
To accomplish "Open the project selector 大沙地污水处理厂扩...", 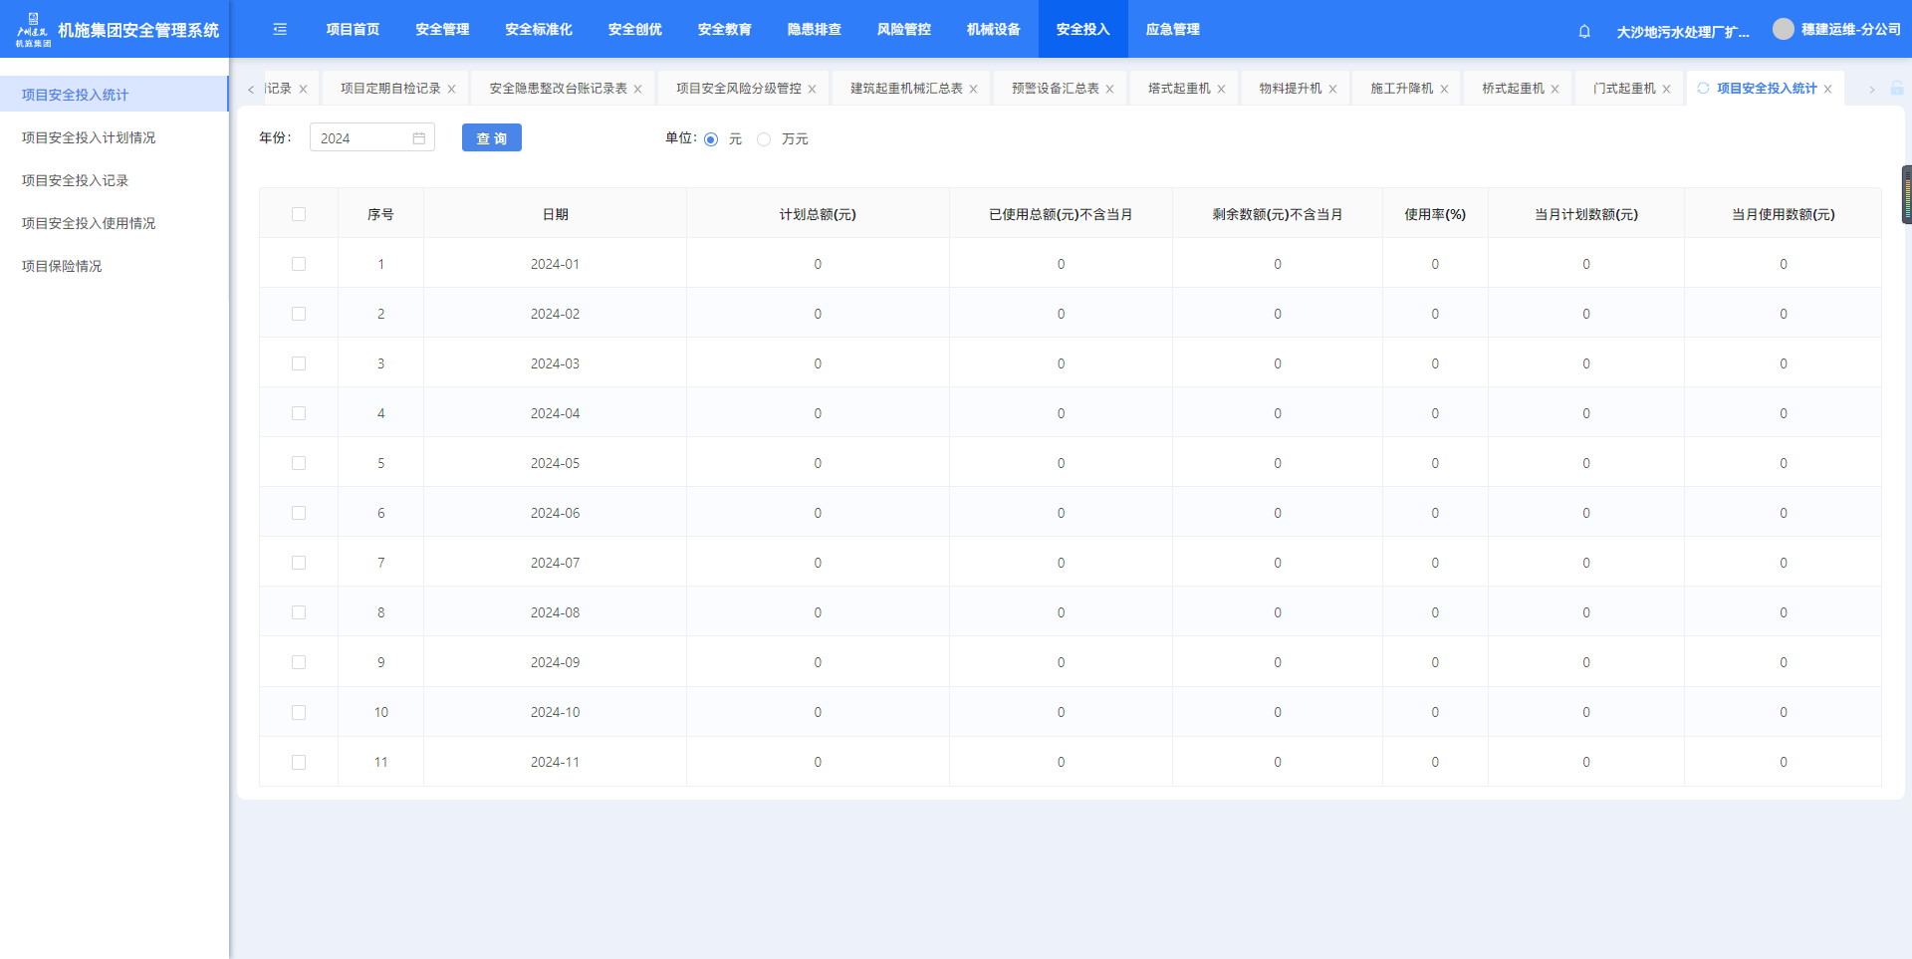I will coord(1682,32).
